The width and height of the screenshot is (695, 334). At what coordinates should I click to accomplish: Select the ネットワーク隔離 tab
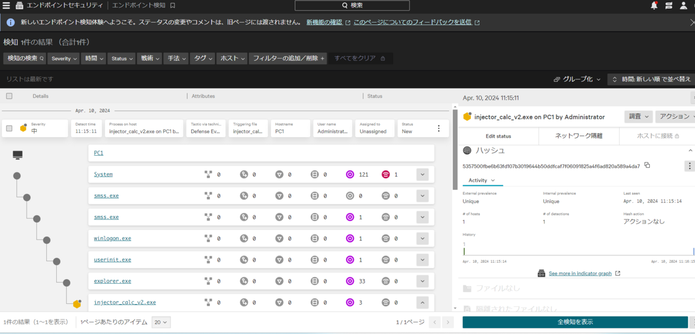pyautogui.click(x=579, y=136)
